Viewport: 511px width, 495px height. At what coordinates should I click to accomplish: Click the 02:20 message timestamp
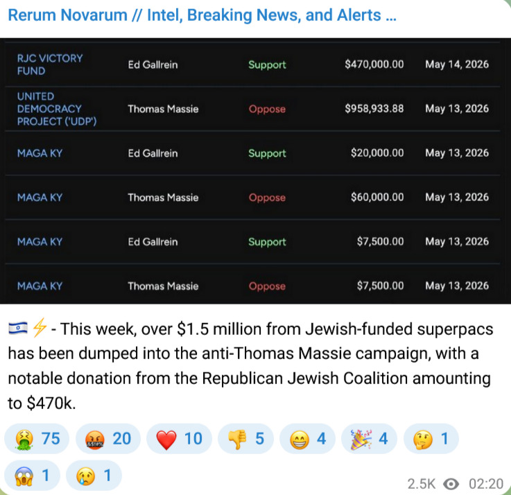tap(486, 484)
